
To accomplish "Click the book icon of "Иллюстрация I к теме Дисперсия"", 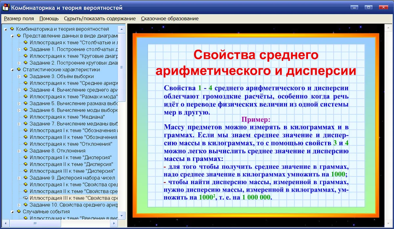I will tap(26, 157).
